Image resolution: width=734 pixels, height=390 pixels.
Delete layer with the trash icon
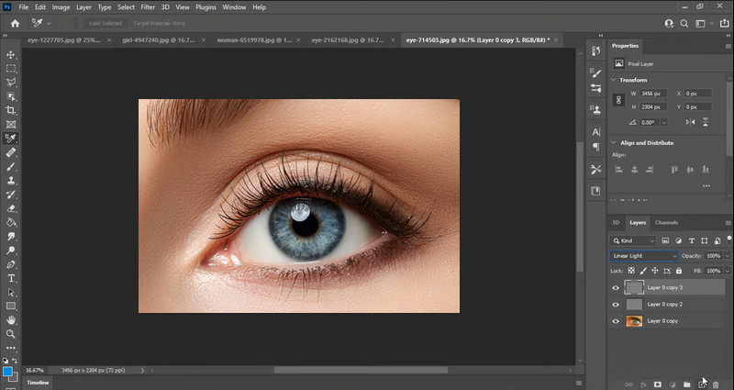click(716, 384)
